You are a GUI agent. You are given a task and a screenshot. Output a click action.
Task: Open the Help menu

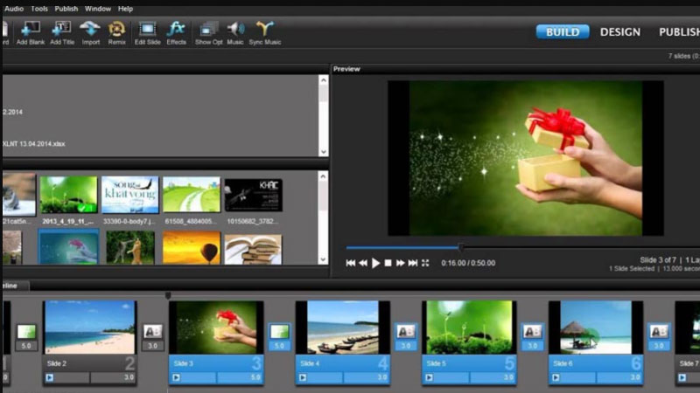coord(125,9)
